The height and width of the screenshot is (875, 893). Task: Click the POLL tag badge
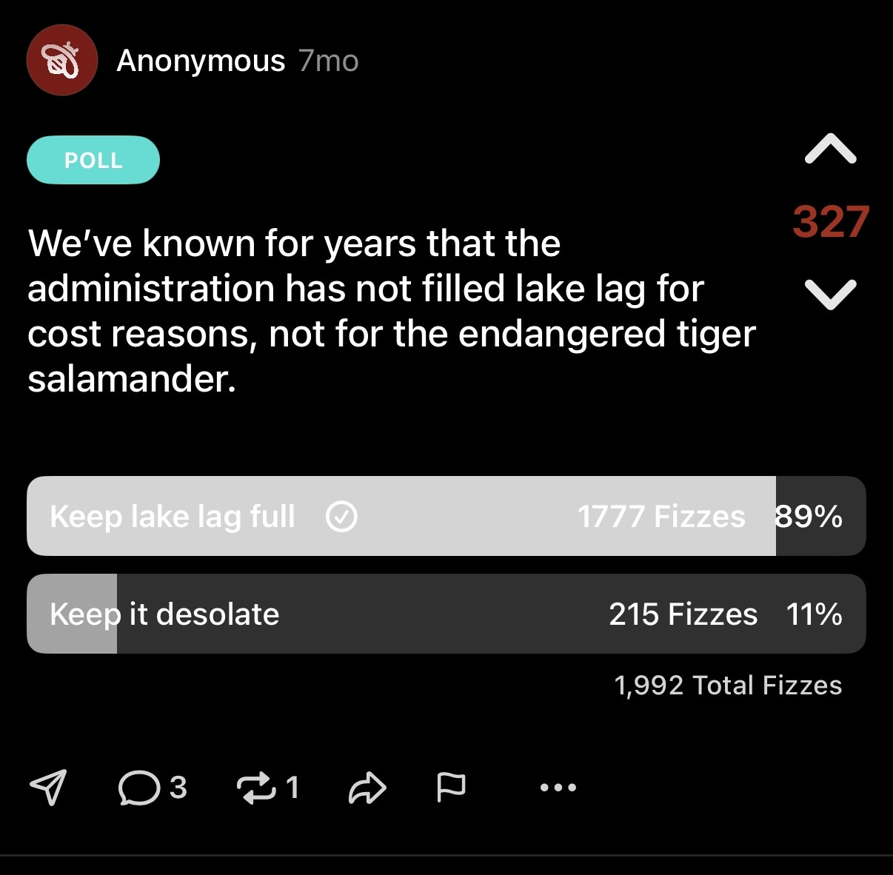click(93, 160)
